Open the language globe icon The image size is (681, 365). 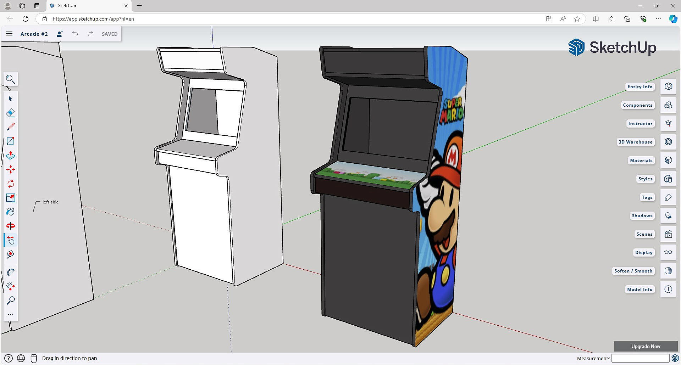pos(21,358)
